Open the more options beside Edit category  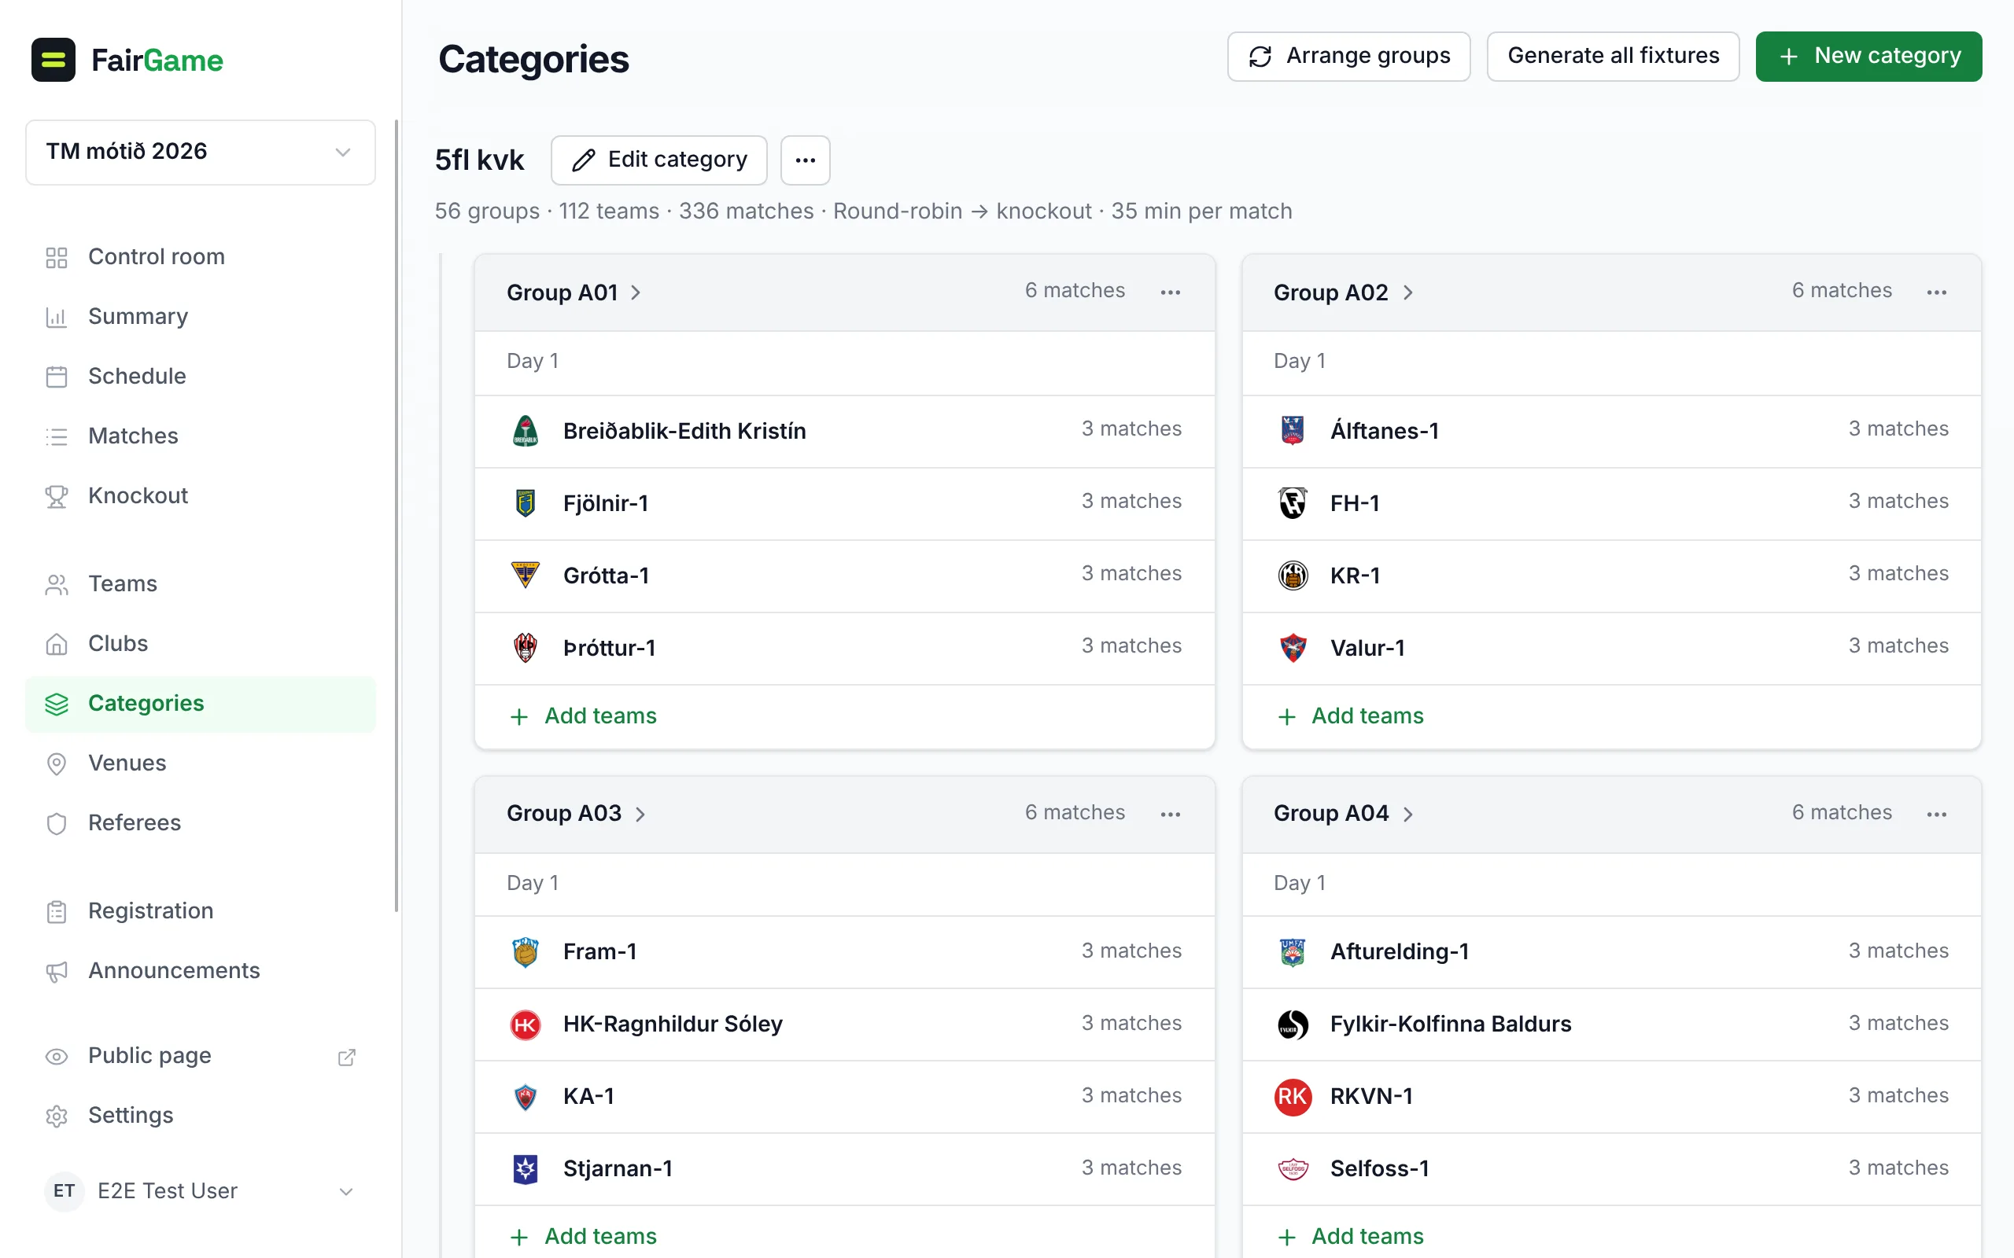tap(805, 160)
